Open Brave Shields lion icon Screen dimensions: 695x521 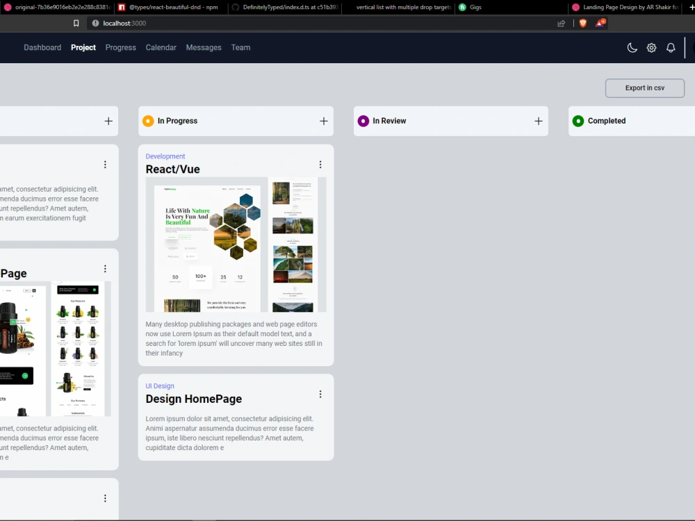(583, 24)
